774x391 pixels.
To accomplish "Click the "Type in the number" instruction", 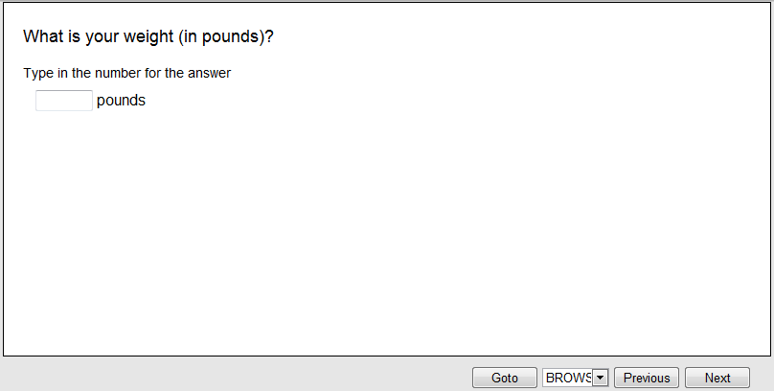I will tap(126, 73).
